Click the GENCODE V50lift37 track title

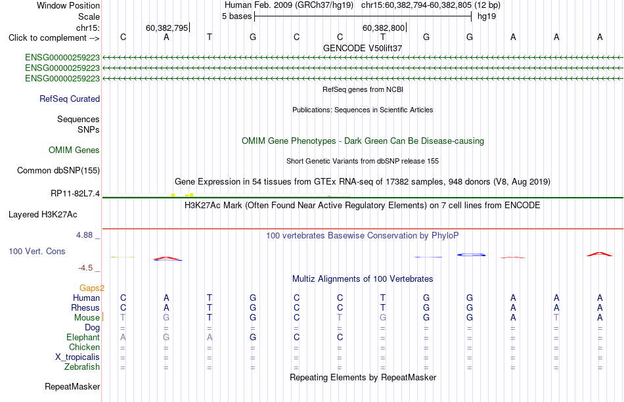coord(363,48)
